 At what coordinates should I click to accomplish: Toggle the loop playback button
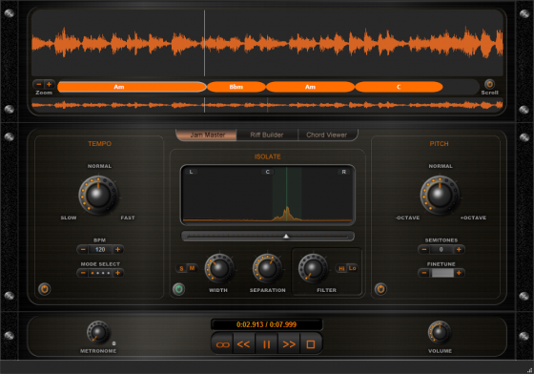[223, 344]
